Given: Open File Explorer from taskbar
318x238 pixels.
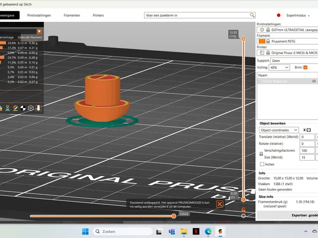Looking at the screenshot, I should point(184,232).
